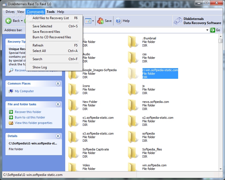Open the Help menu
Viewport: 225px width, 180px height.
[61, 12]
